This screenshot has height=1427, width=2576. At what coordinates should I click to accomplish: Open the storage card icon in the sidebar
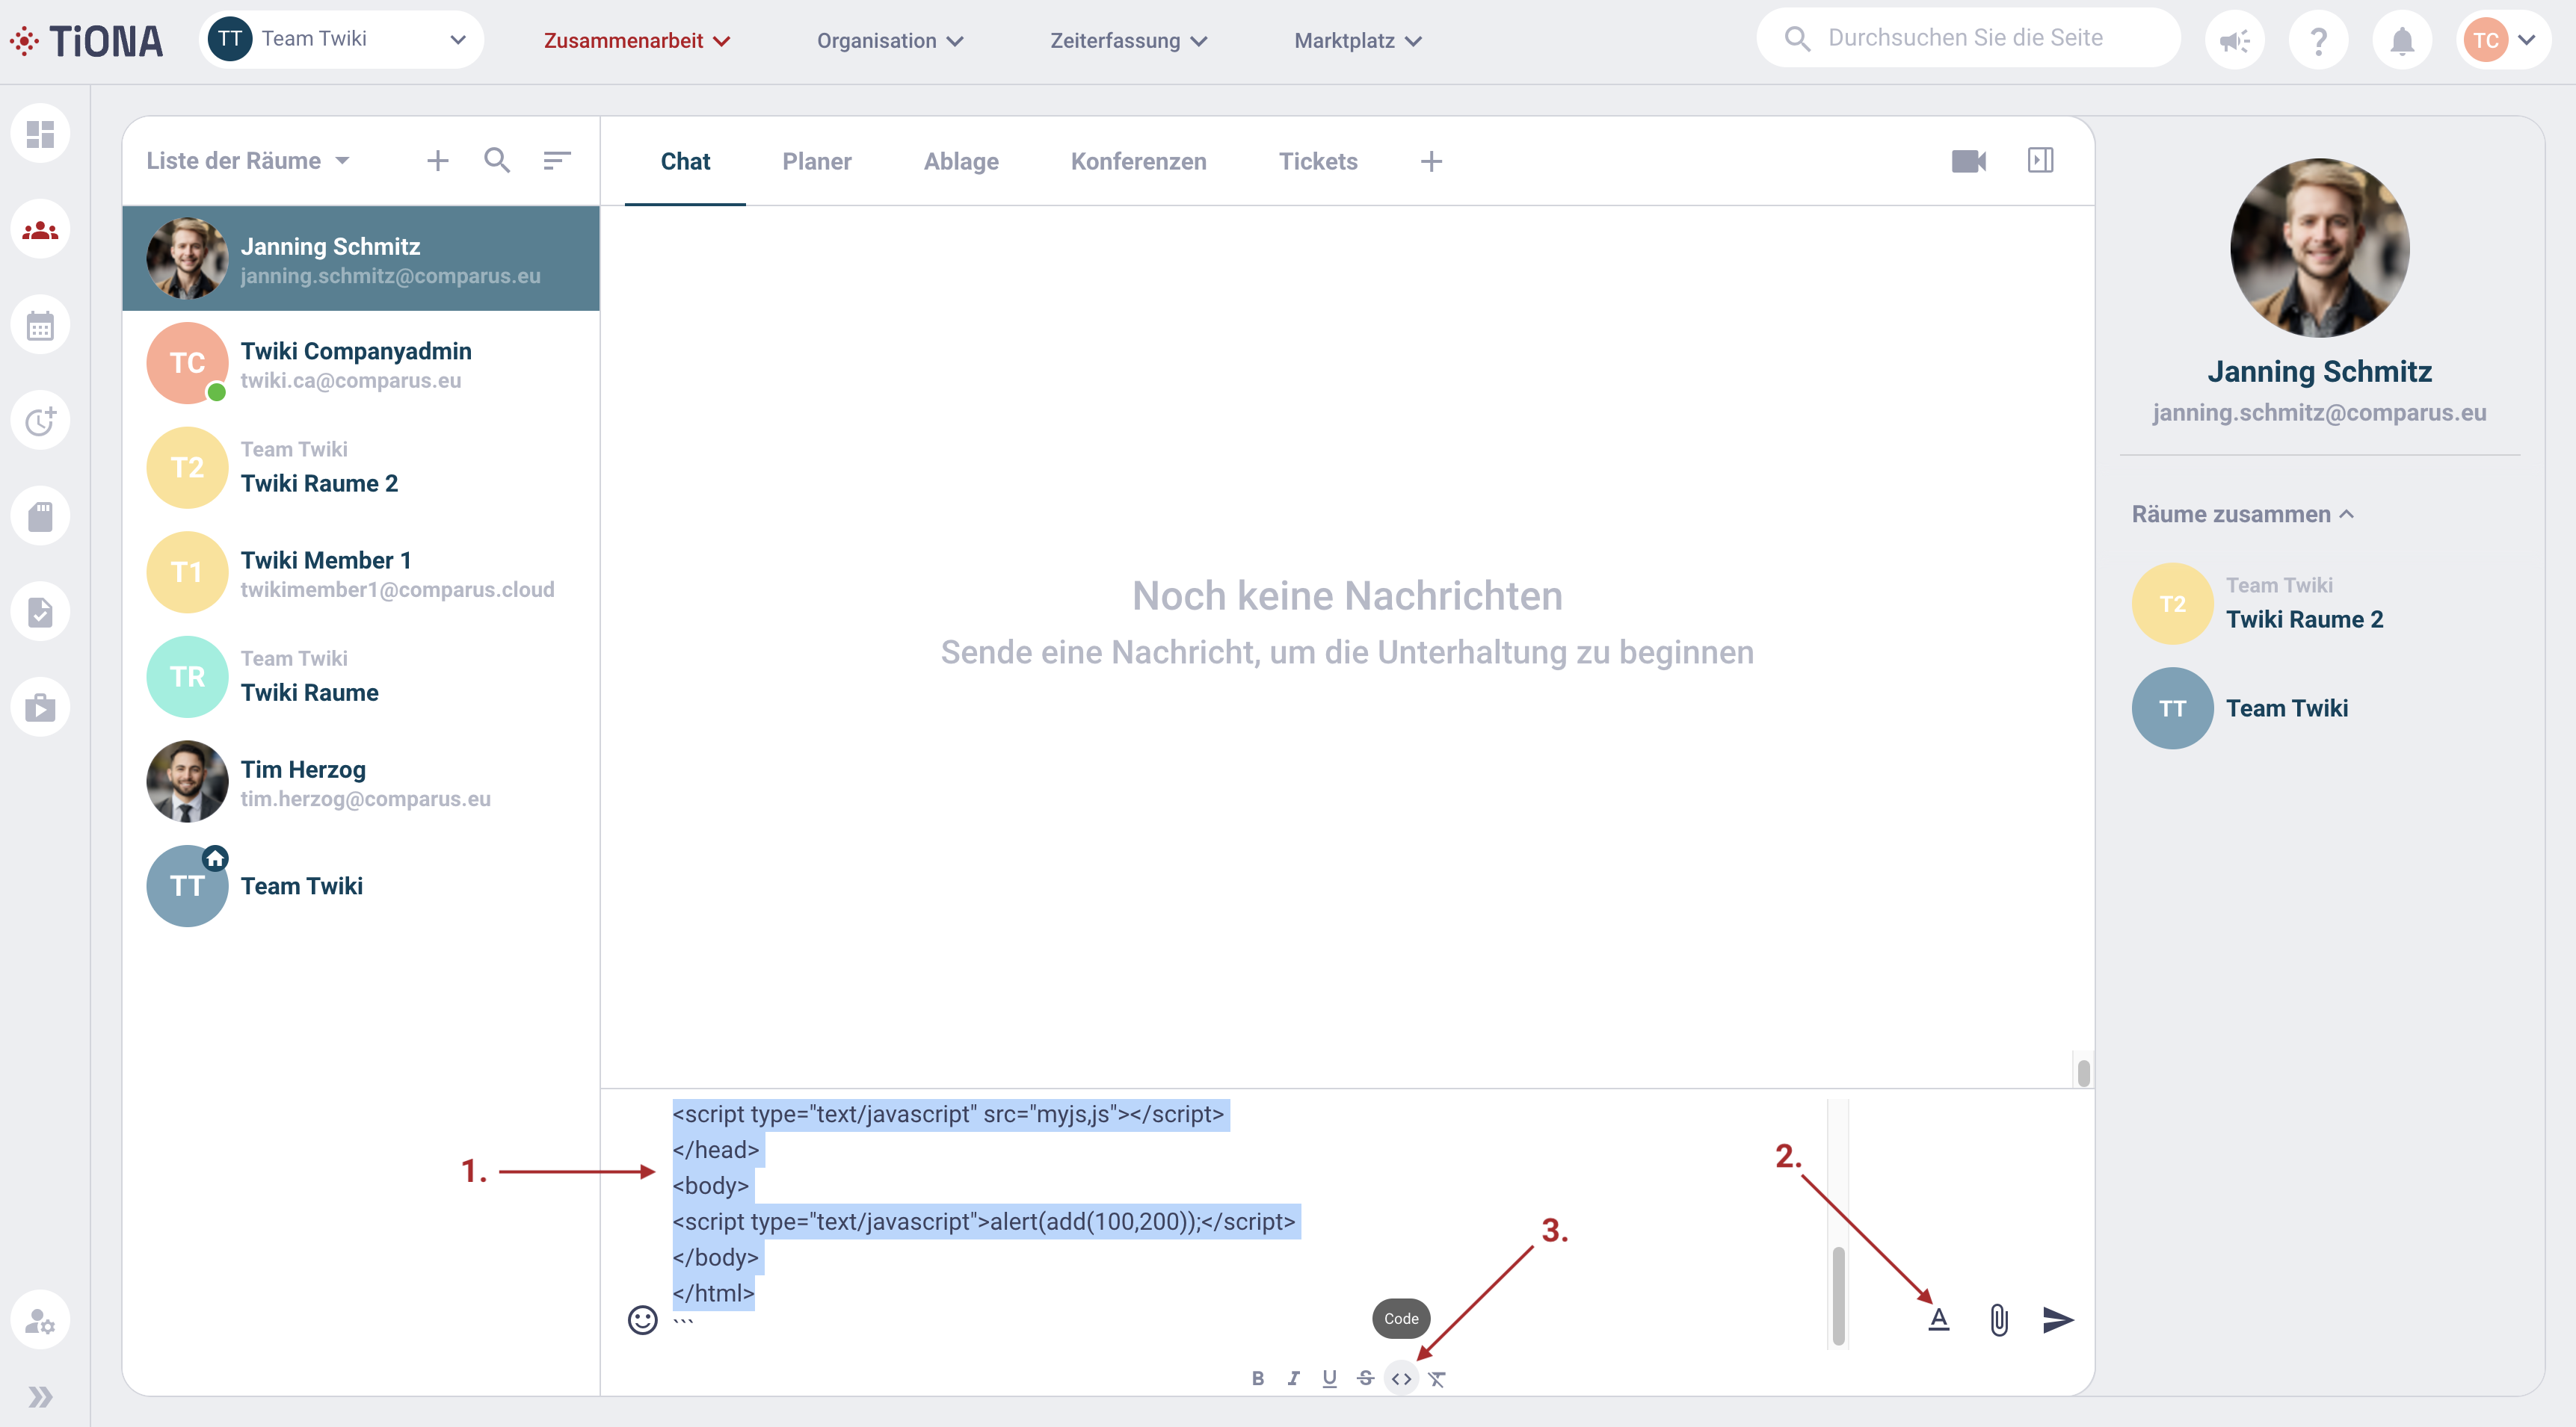pyautogui.click(x=40, y=517)
